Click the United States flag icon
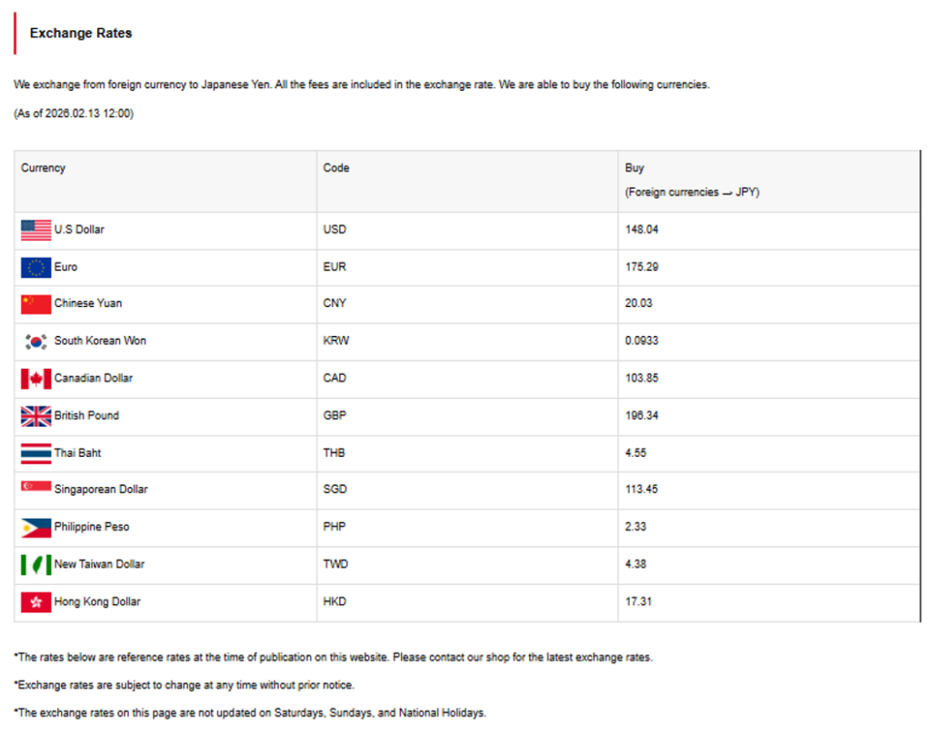The width and height of the screenshot is (931, 733). coord(36,230)
